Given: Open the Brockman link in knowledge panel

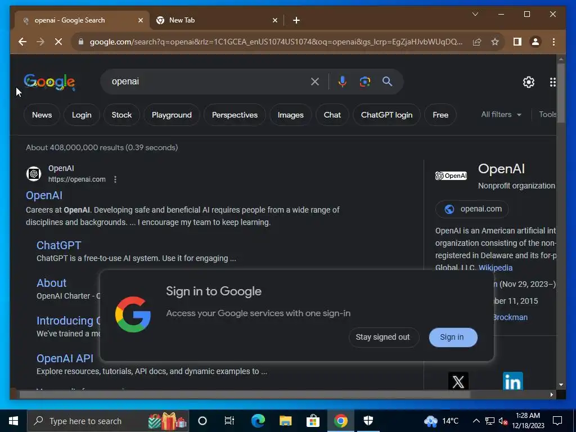Looking at the screenshot, I should pos(510,317).
